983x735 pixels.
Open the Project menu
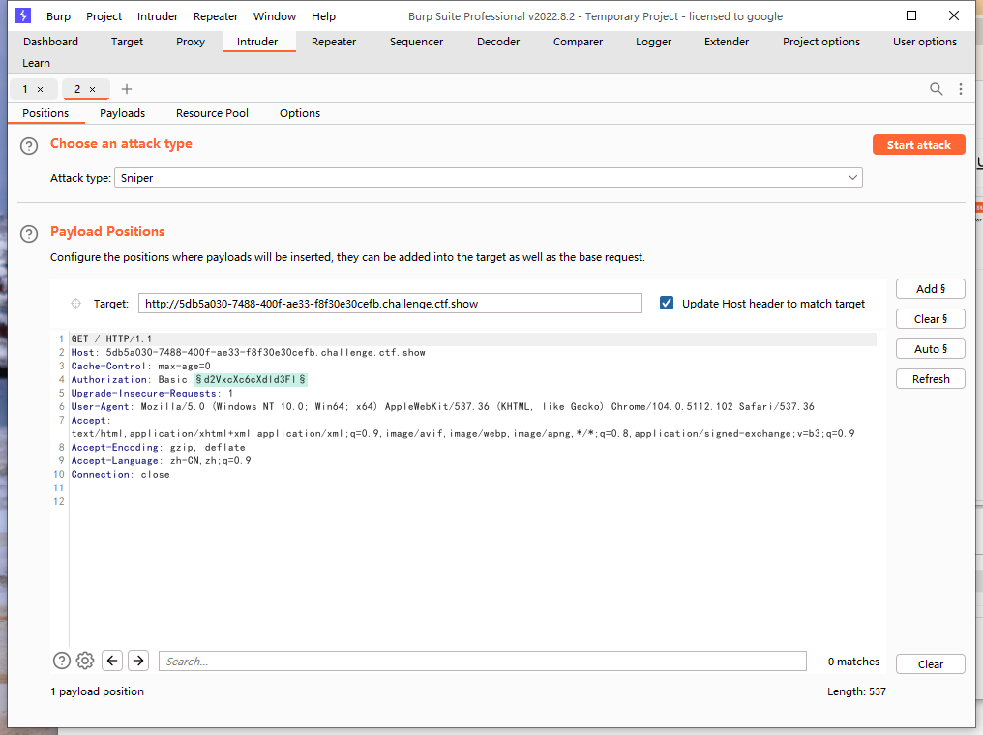(x=104, y=16)
